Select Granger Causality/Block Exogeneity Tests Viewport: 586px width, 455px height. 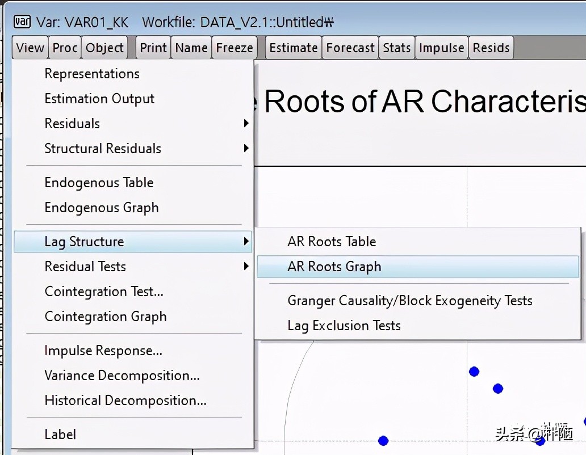coord(418,301)
